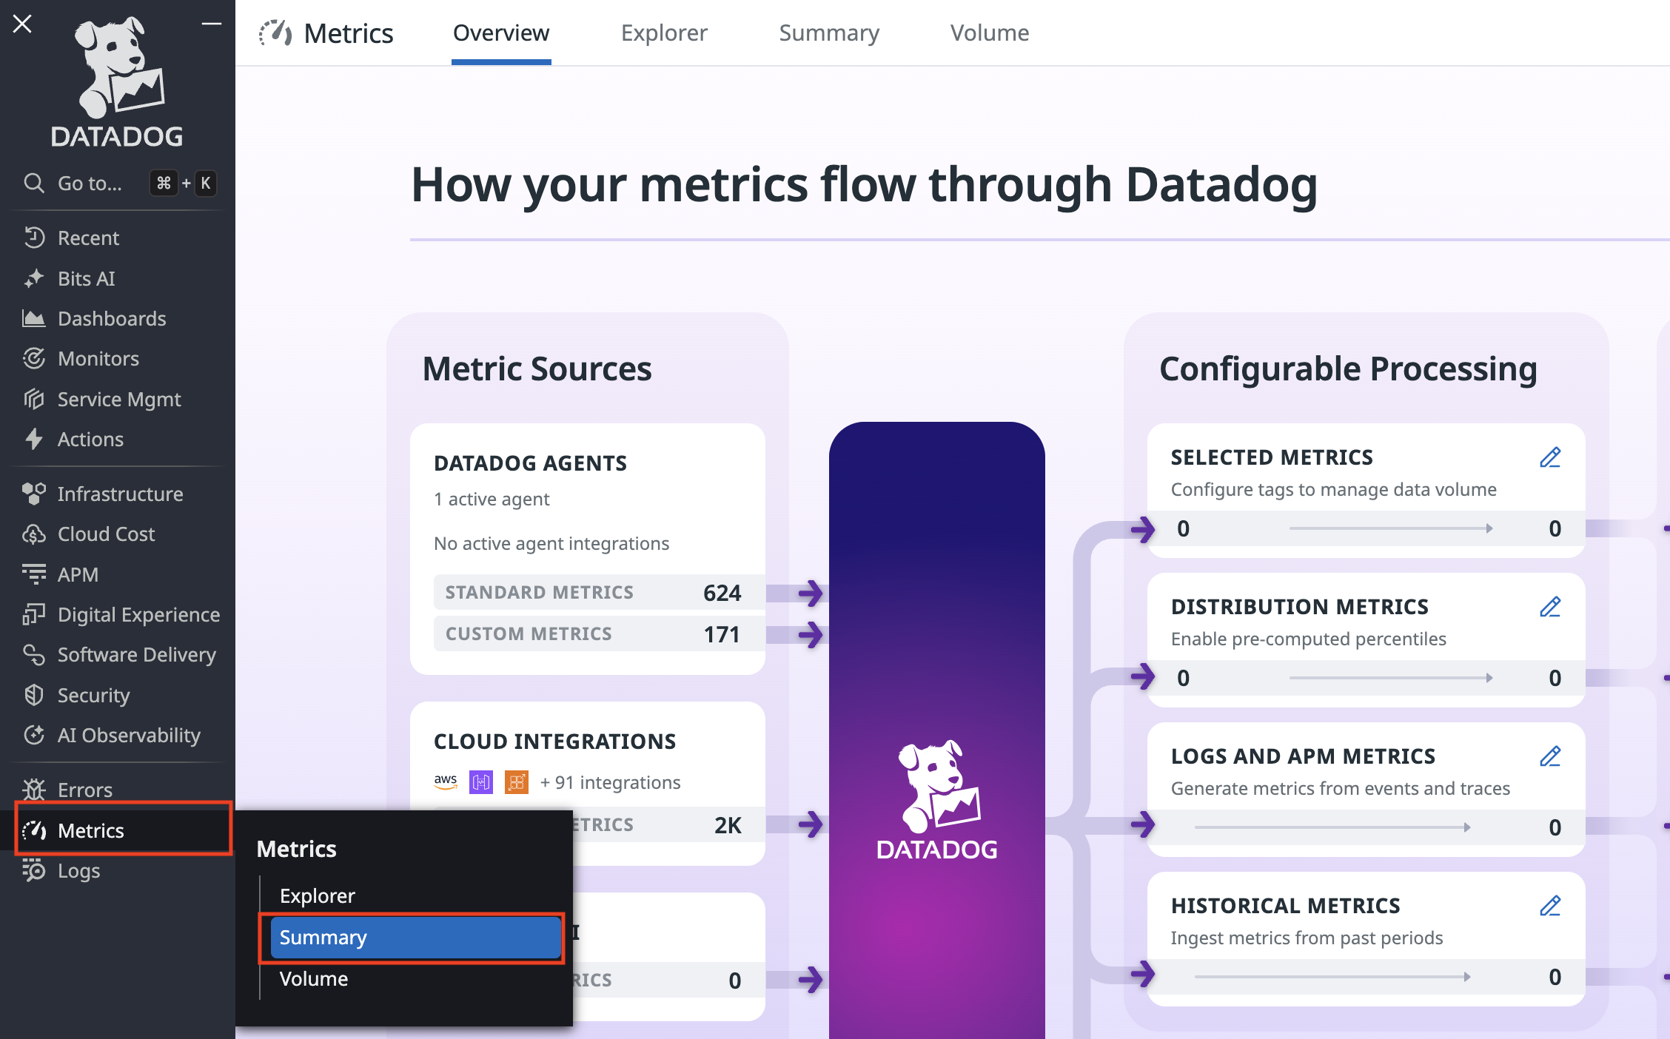Expand the Dashboards navigation item
Image resolution: width=1670 pixels, height=1039 pixels.
coord(112,318)
